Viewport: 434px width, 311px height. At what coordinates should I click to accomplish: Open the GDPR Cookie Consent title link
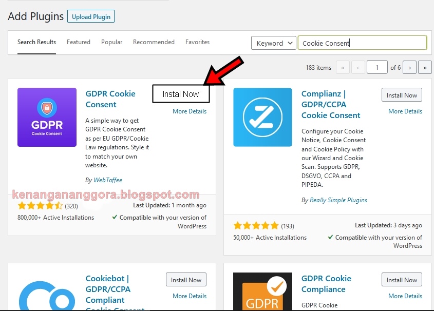pos(110,99)
